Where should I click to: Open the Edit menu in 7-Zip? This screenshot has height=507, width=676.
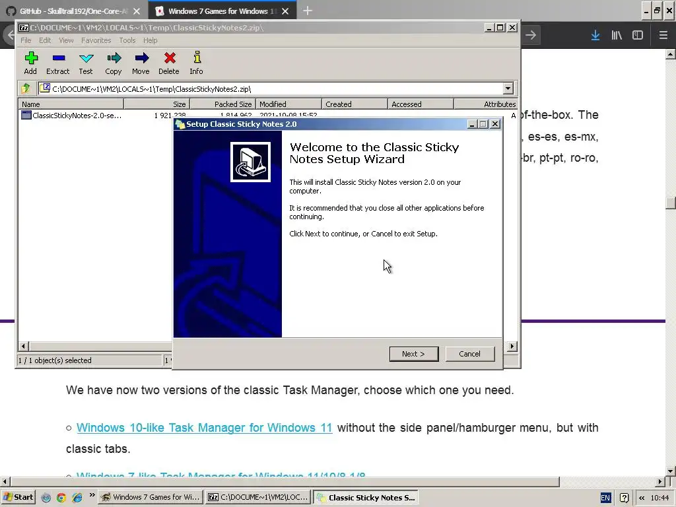[x=45, y=40]
